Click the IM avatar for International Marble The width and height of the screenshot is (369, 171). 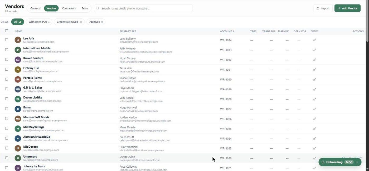click(18, 50)
